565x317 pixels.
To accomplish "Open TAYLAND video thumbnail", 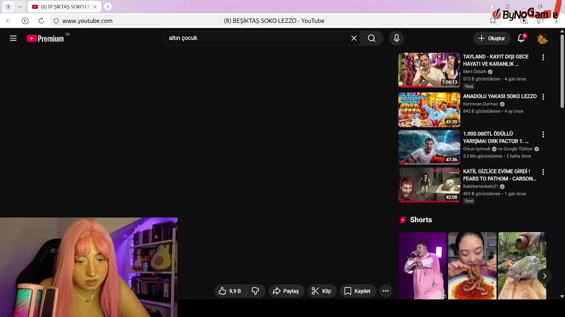I will tap(429, 70).
